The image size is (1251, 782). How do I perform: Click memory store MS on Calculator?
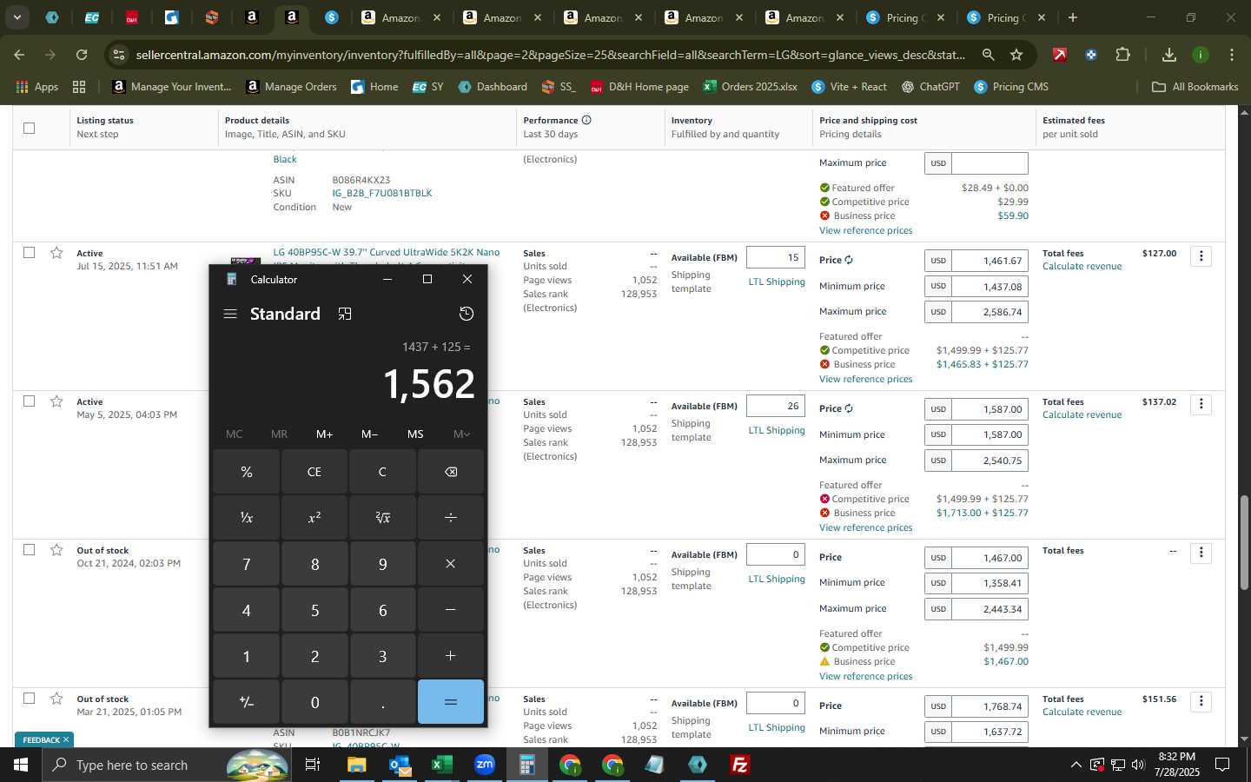[415, 434]
